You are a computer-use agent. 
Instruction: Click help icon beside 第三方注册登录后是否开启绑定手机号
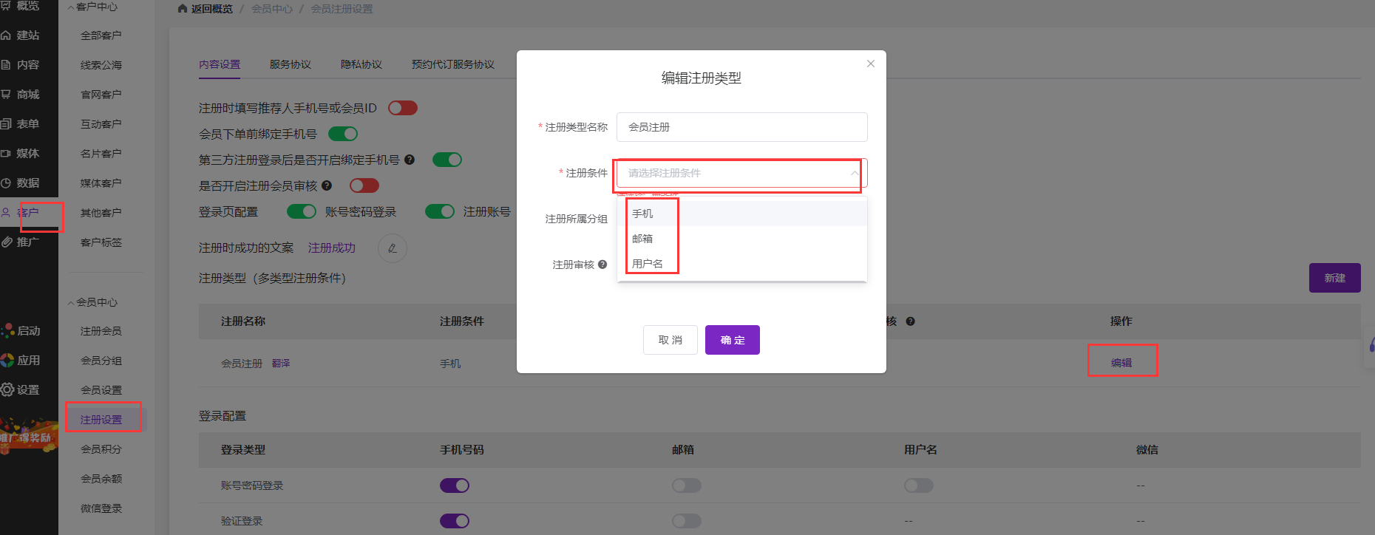coord(410,160)
